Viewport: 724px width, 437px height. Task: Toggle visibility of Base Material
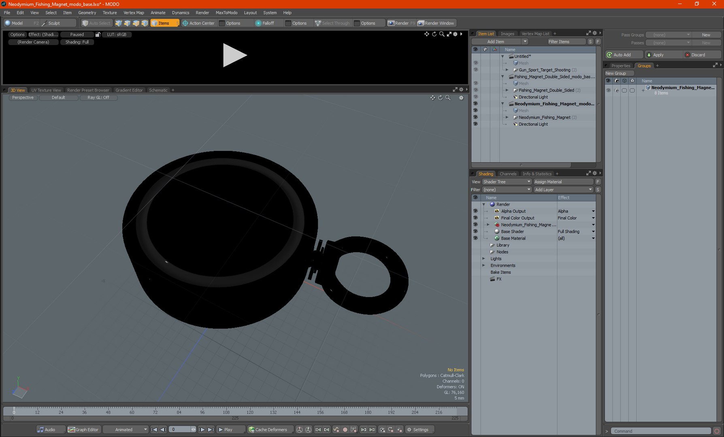click(x=475, y=238)
